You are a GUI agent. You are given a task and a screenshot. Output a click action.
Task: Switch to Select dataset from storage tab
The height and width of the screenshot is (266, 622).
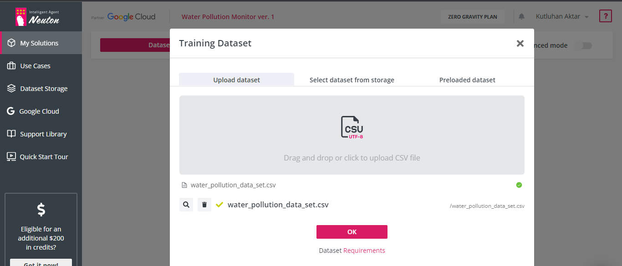(x=352, y=80)
